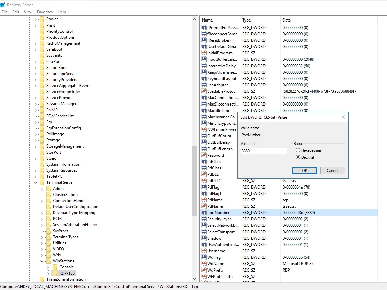The width and height of the screenshot is (387, 290).
Task: Click the OK button in Edit DWORD dialog
Action: (304, 170)
